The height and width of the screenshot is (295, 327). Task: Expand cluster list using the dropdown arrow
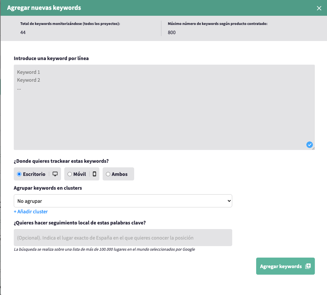click(229, 201)
